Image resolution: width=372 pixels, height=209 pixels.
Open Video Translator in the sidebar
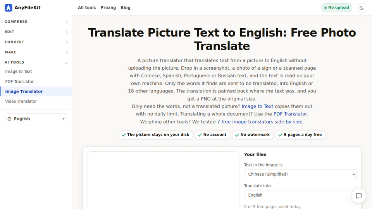(21, 101)
